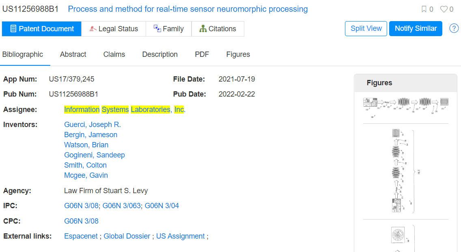The height and width of the screenshot is (252, 461).
Task: Switch to the Legal Status tab
Action: tap(114, 29)
